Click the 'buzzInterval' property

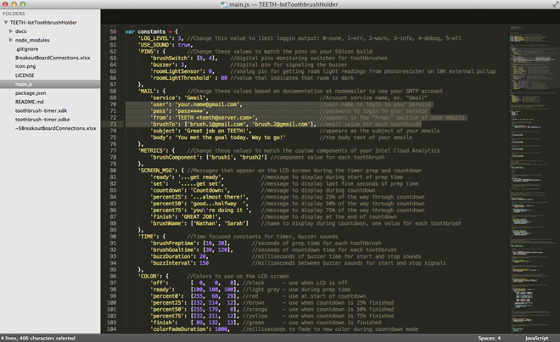click(x=172, y=263)
